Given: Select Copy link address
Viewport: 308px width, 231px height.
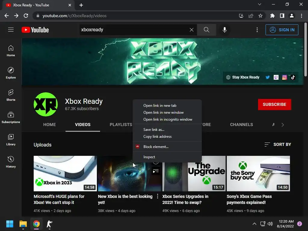Looking at the screenshot, I should click(x=167, y=136).
